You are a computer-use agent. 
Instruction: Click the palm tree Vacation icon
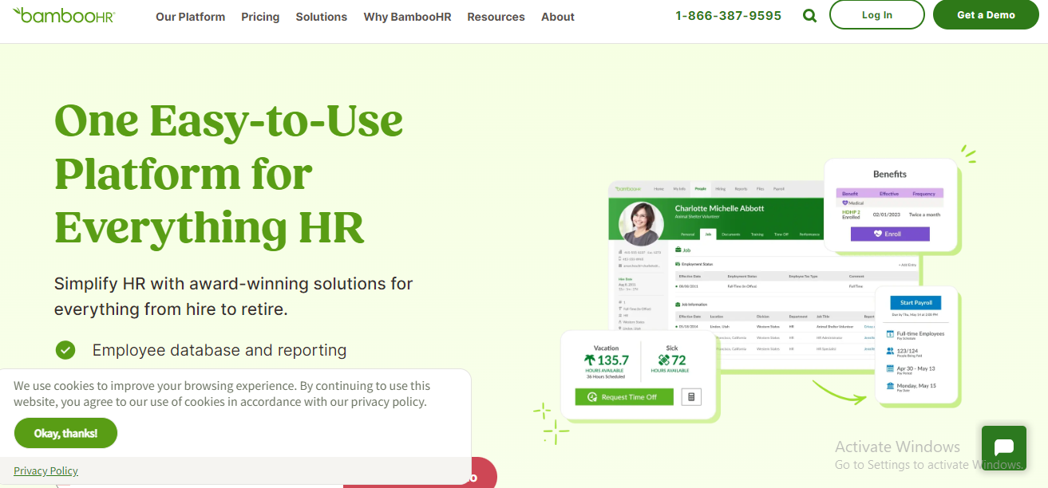(x=590, y=360)
